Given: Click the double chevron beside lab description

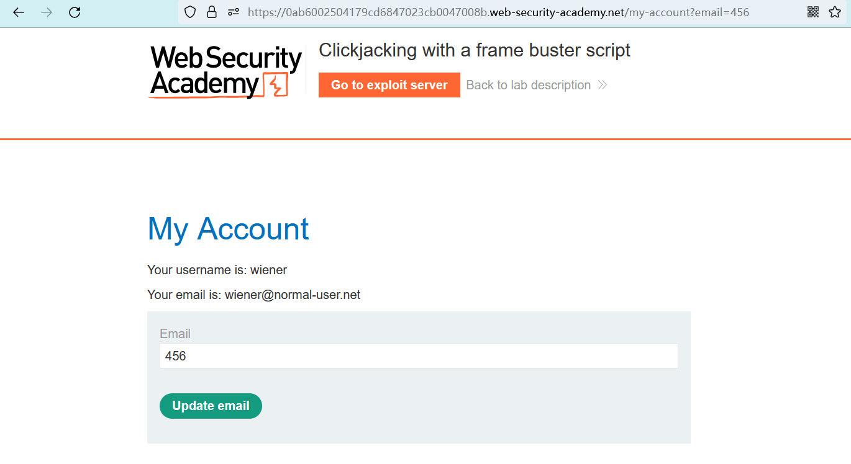Looking at the screenshot, I should [602, 85].
